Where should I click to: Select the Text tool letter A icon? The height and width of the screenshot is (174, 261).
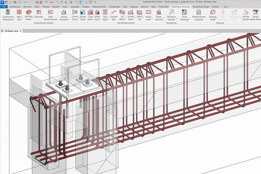[66, 2]
